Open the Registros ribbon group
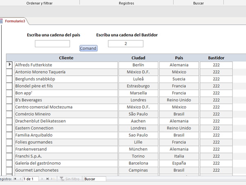The image size is (246, 185). (126, 2)
